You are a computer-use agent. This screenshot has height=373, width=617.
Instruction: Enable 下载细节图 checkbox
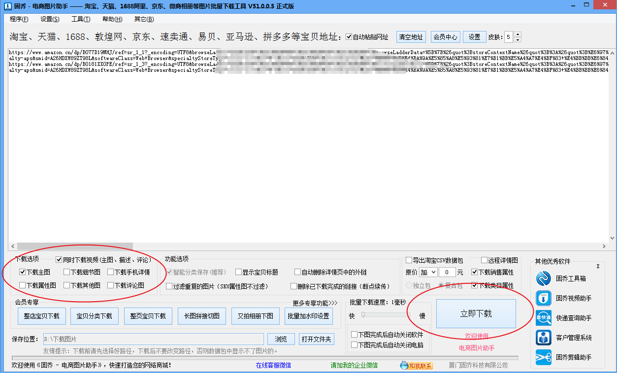coord(66,272)
